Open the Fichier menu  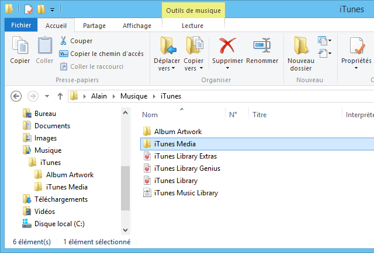21,25
